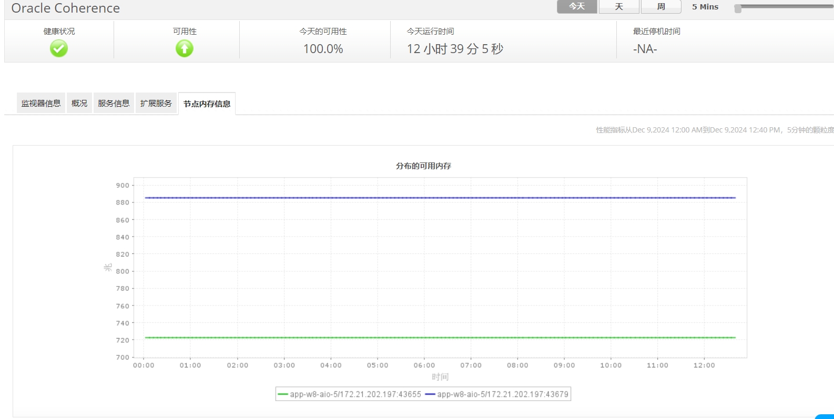This screenshot has width=834, height=419.
Task: Switch to the 扩展服务 tab
Action: pyautogui.click(x=156, y=104)
